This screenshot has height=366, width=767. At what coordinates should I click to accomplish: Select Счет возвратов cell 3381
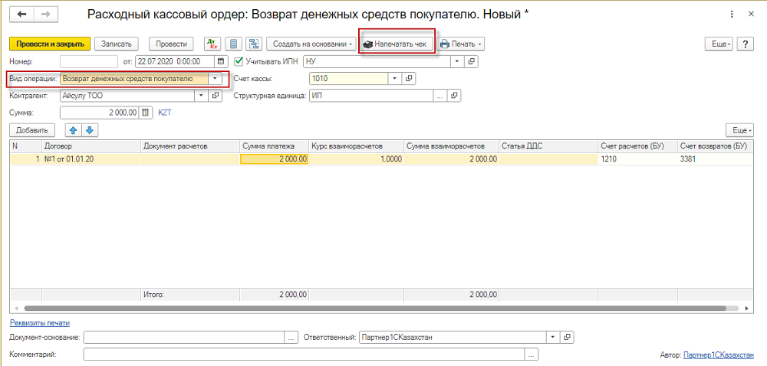coord(715,159)
